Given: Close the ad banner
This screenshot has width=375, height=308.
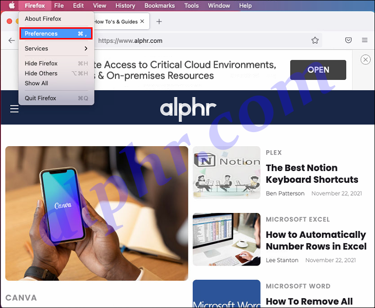Looking at the screenshot, I should (365, 59).
